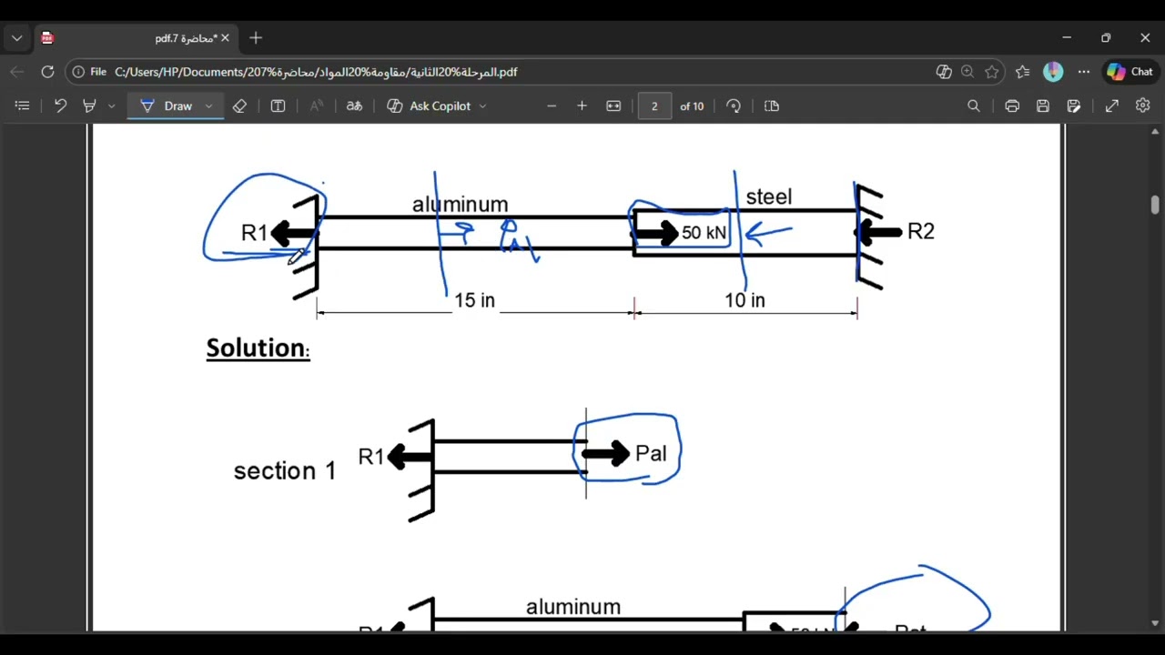Select the Erase tool

point(239,106)
